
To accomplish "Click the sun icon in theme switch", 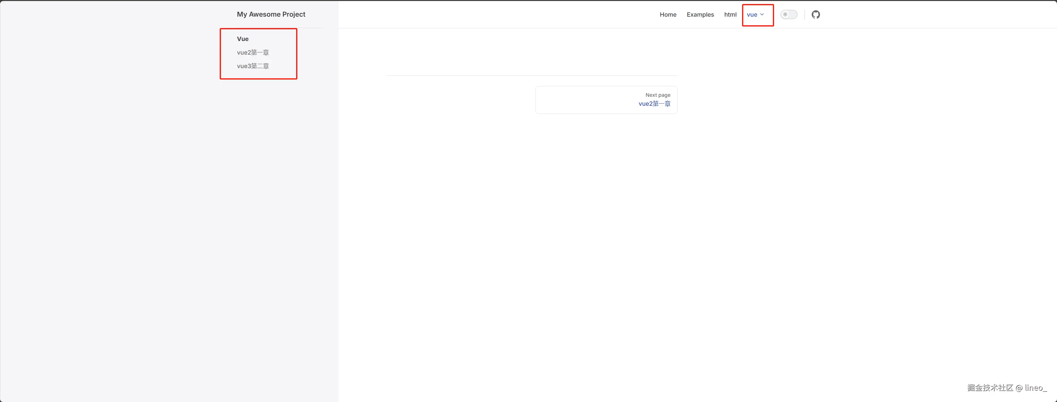I will (x=785, y=15).
